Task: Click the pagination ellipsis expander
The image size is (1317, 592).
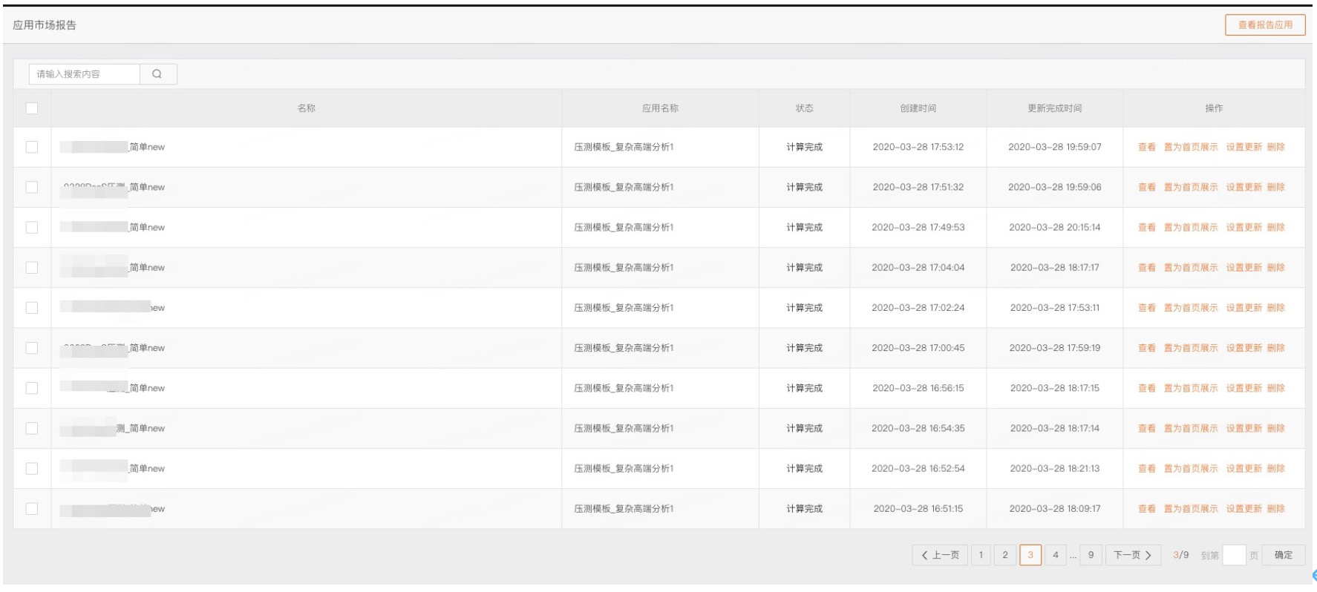Action: [x=1073, y=555]
